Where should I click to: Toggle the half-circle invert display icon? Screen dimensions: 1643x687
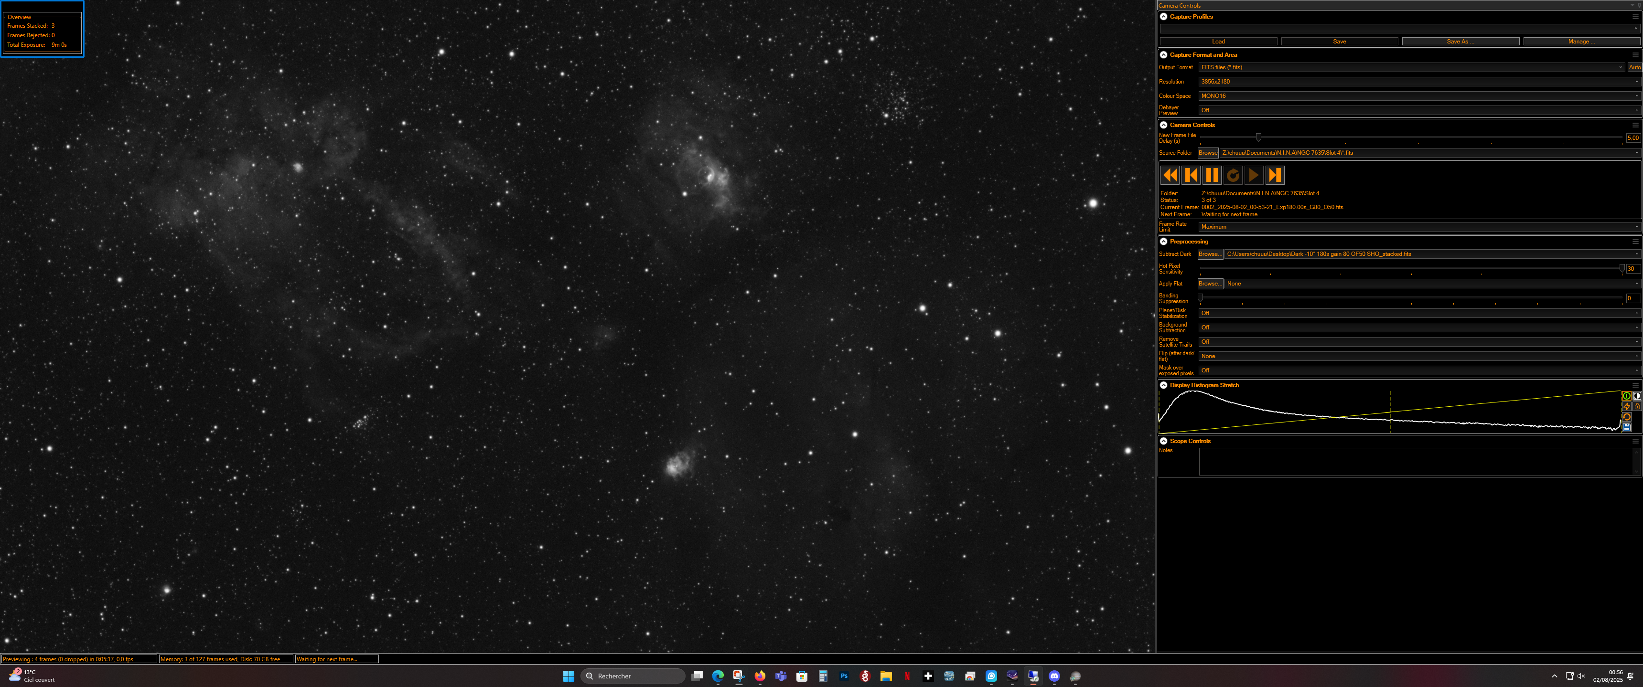pos(1637,396)
